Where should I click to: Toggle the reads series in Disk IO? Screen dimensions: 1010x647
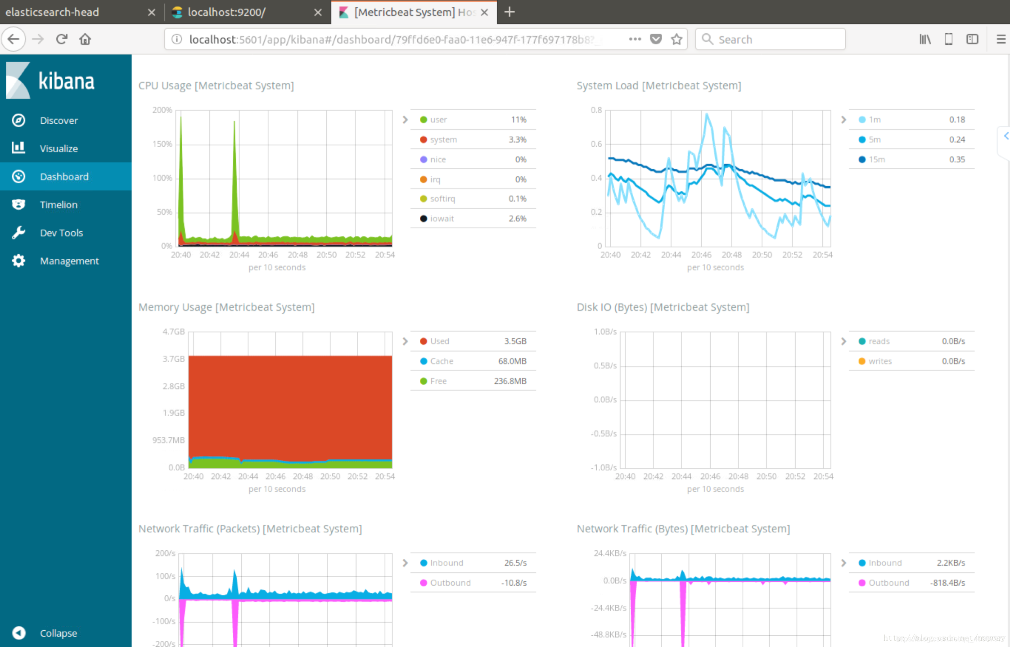pos(911,341)
